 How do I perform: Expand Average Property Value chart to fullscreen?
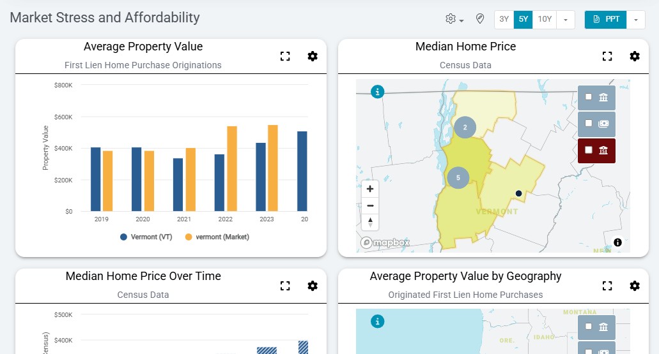point(285,56)
